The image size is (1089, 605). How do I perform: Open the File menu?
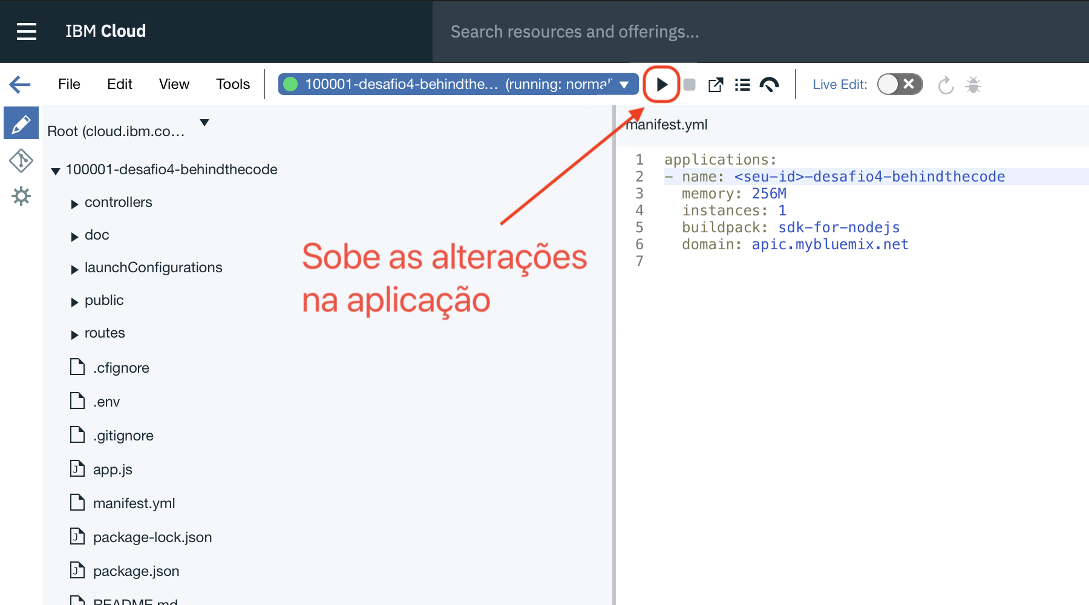point(69,84)
